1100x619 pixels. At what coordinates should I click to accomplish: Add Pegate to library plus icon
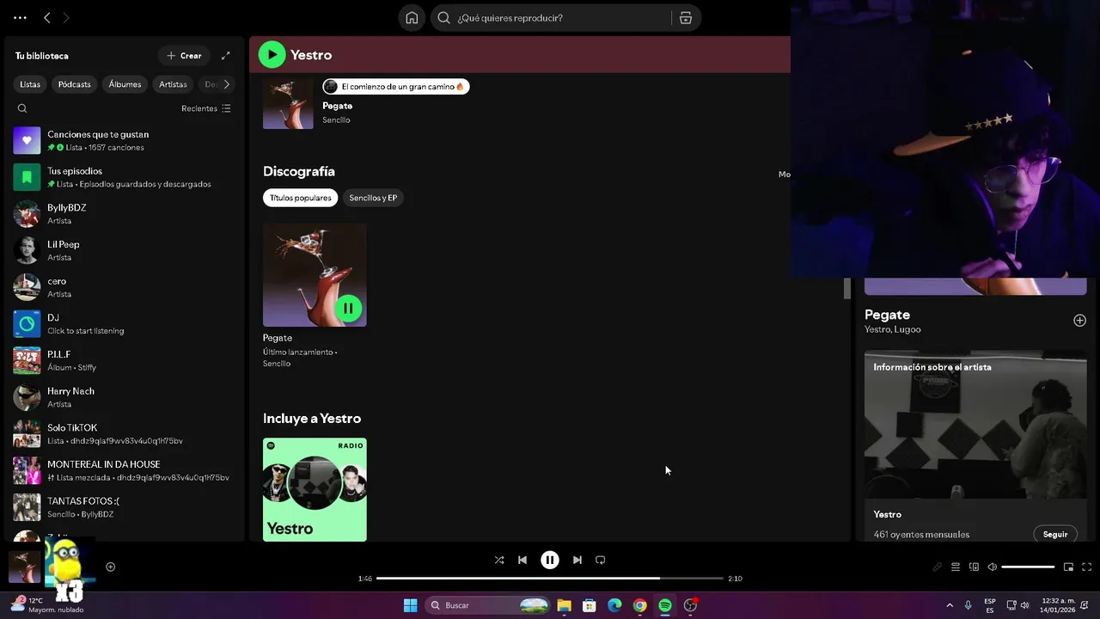click(1079, 320)
